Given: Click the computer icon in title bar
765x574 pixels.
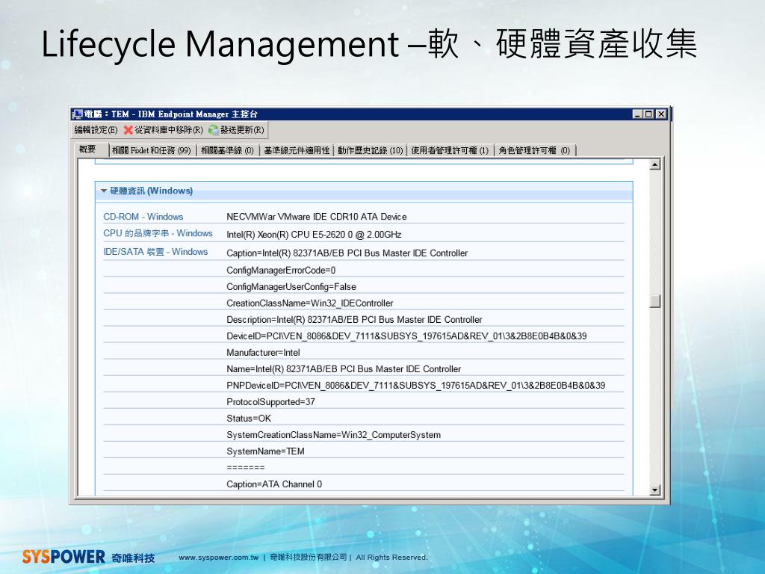Looking at the screenshot, I should tap(77, 114).
